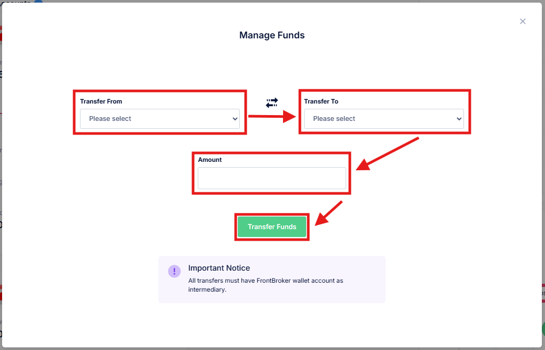This screenshot has width=545, height=350.
Task: Click the green circular widget at right edge
Action: 542,330
